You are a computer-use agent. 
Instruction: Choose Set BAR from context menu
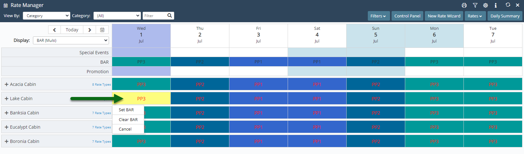tap(128, 110)
